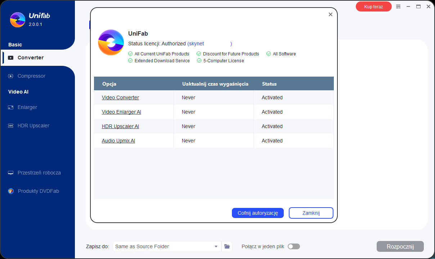435x259 pixels.
Task: Click the Extended Download Service checkmark
Action: (130, 61)
